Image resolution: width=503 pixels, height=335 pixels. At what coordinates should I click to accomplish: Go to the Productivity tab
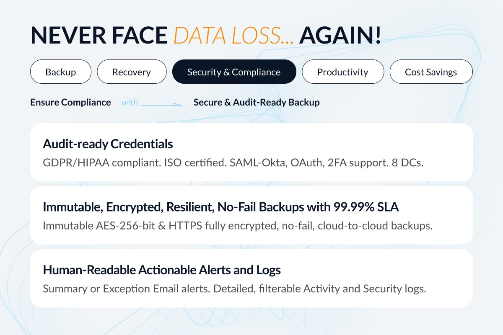[x=342, y=72]
